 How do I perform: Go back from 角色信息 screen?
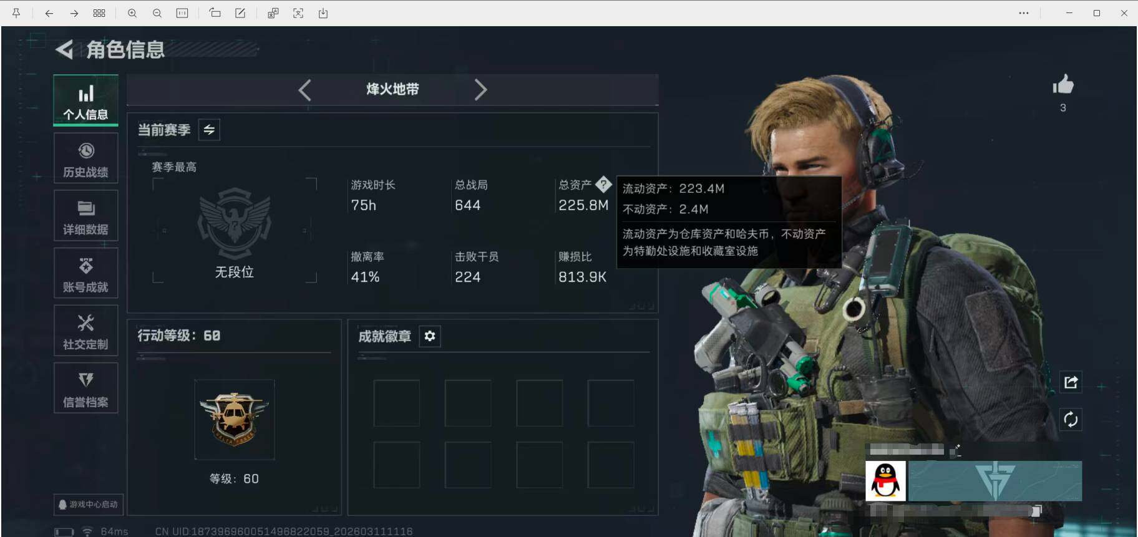click(x=64, y=49)
